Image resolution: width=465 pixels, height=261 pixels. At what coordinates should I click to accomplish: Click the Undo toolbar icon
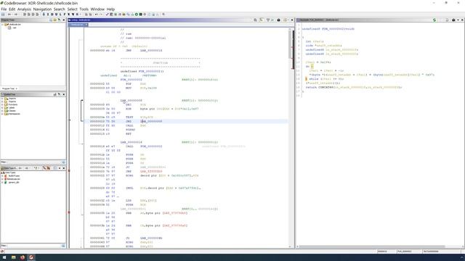[x=96, y=14]
